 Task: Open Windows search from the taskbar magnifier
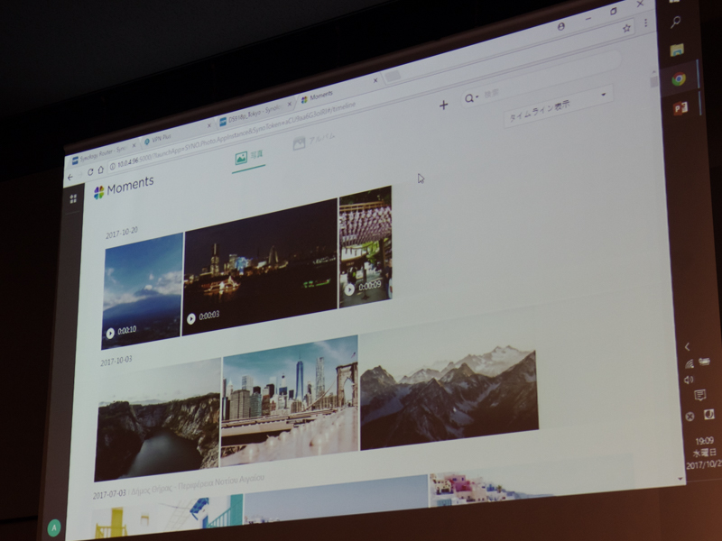pyautogui.click(x=675, y=22)
